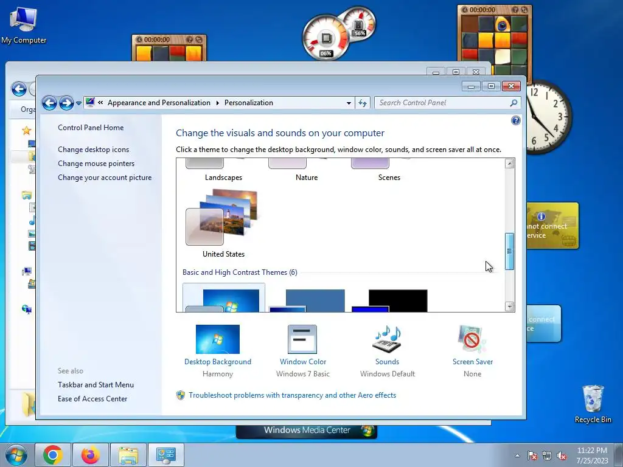This screenshot has height=467, width=623.
Task: Click the search magnifier icon
Action: point(513,103)
